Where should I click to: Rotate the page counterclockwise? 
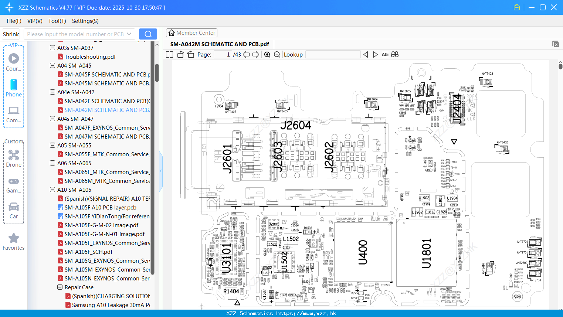(x=180, y=54)
